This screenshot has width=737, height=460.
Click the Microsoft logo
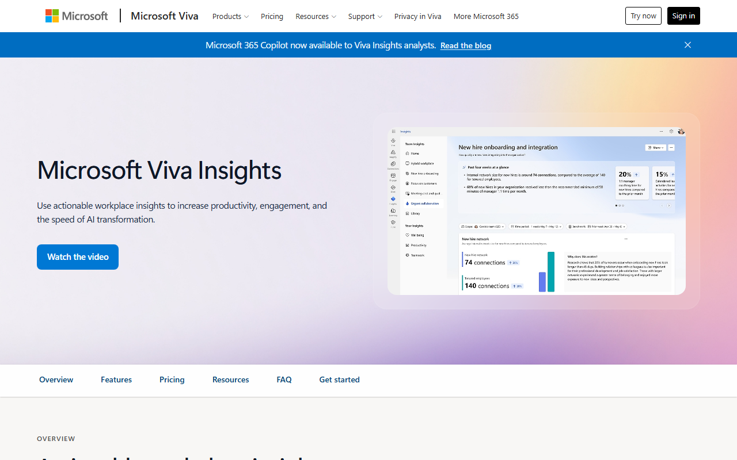77,16
